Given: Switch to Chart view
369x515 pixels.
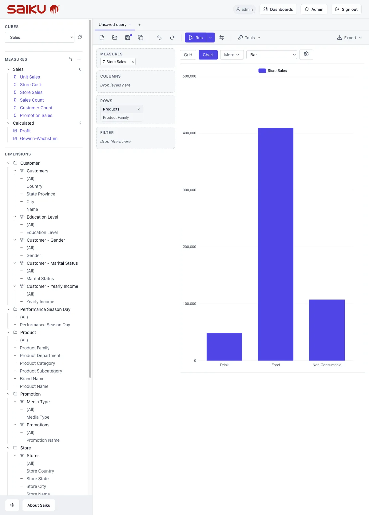Looking at the screenshot, I should point(208,55).
